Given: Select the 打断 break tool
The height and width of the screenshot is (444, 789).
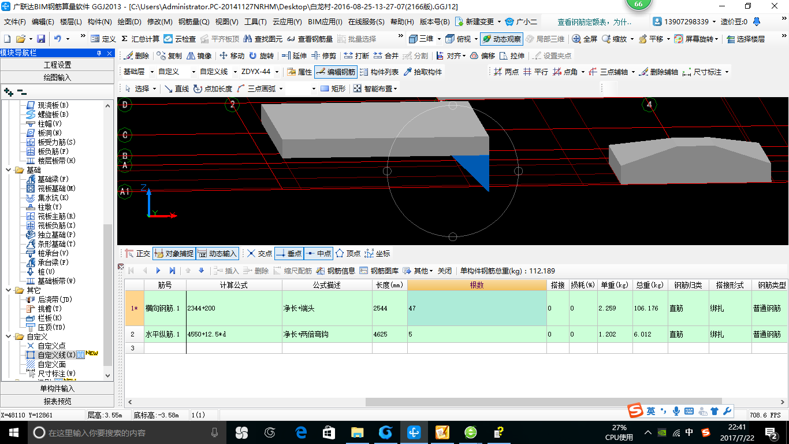Looking at the screenshot, I should click(x=356, y=56).
